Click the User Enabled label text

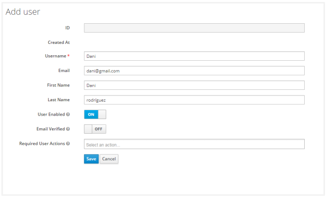pos(52,115)
